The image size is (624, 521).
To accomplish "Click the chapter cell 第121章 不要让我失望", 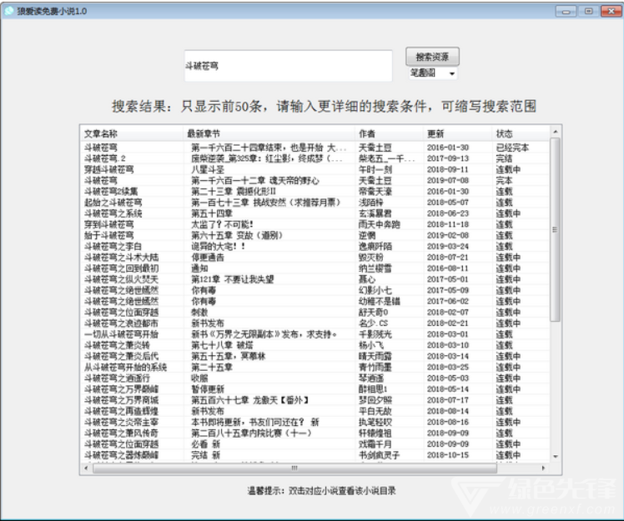I will (x=233, y=279).
